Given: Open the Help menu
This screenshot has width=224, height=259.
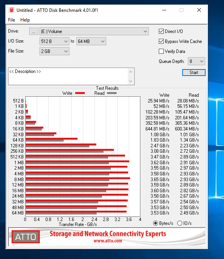Looking at the screenshot, I should tap(25, 20).
